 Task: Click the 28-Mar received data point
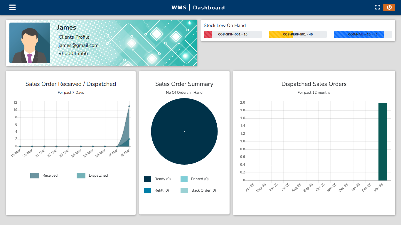click(x=129, y=106)
